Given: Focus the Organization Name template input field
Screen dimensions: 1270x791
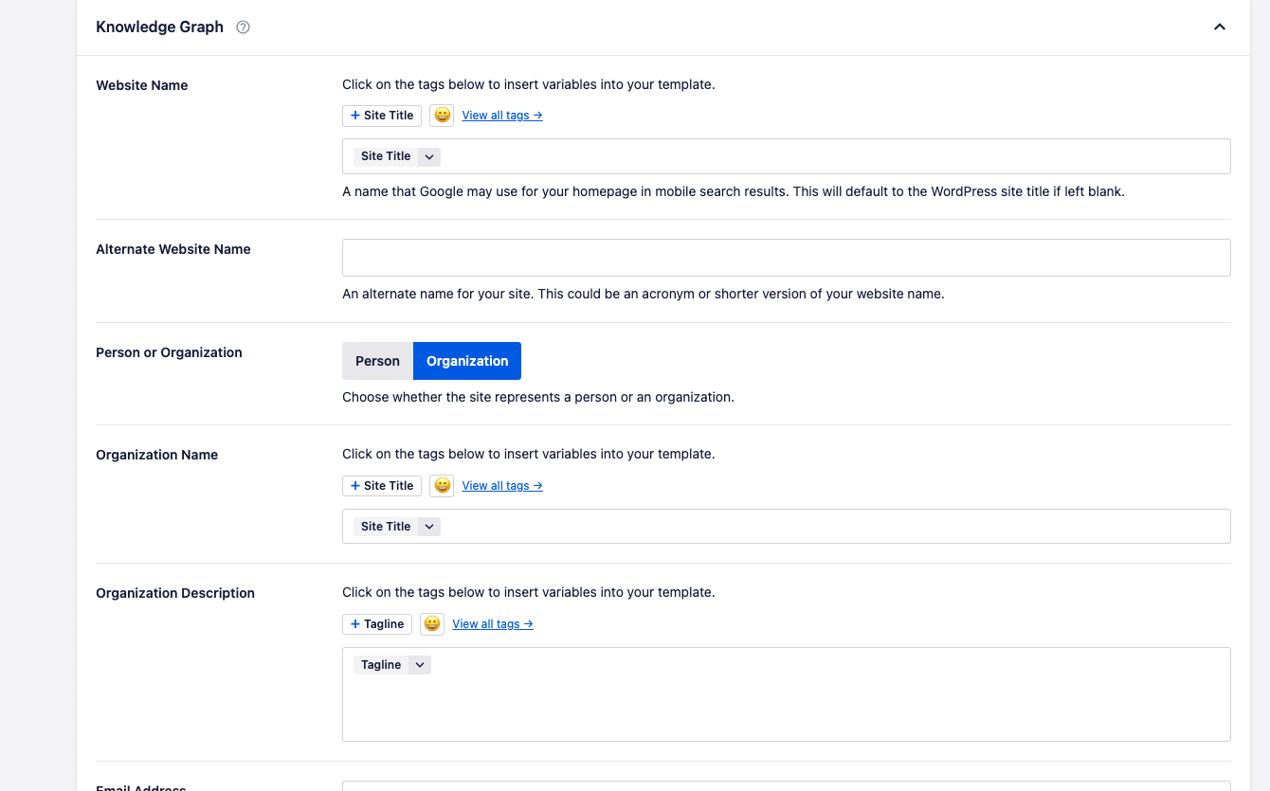Looking at the screenshot, I should (787, 527).
